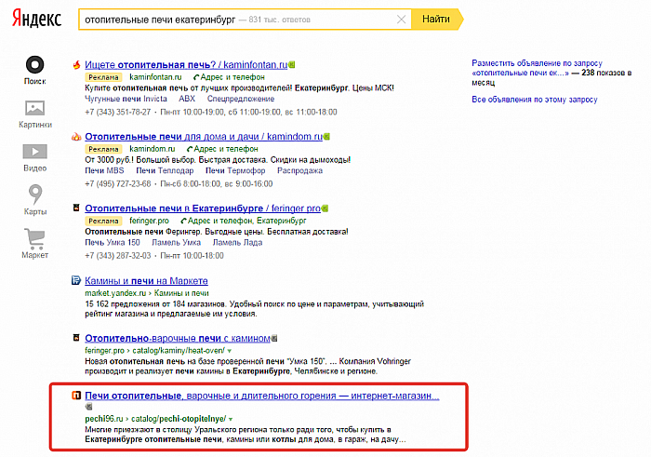Open Камины и печи на Маркете link
The image size is (651, 457).
[x=146, y=281]
